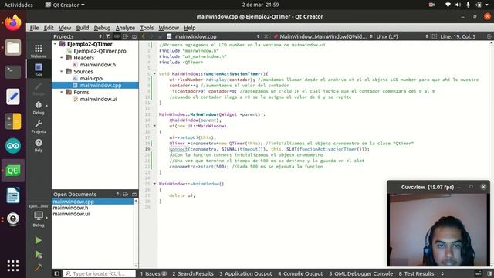Open mainwindow.ui under Forms
The height and width of the screenshot is (278, 494).
pos(98,99)
